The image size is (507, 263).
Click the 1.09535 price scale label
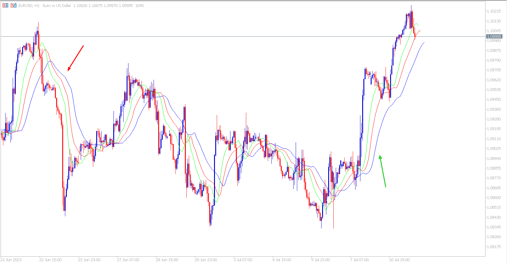[494, 90]
